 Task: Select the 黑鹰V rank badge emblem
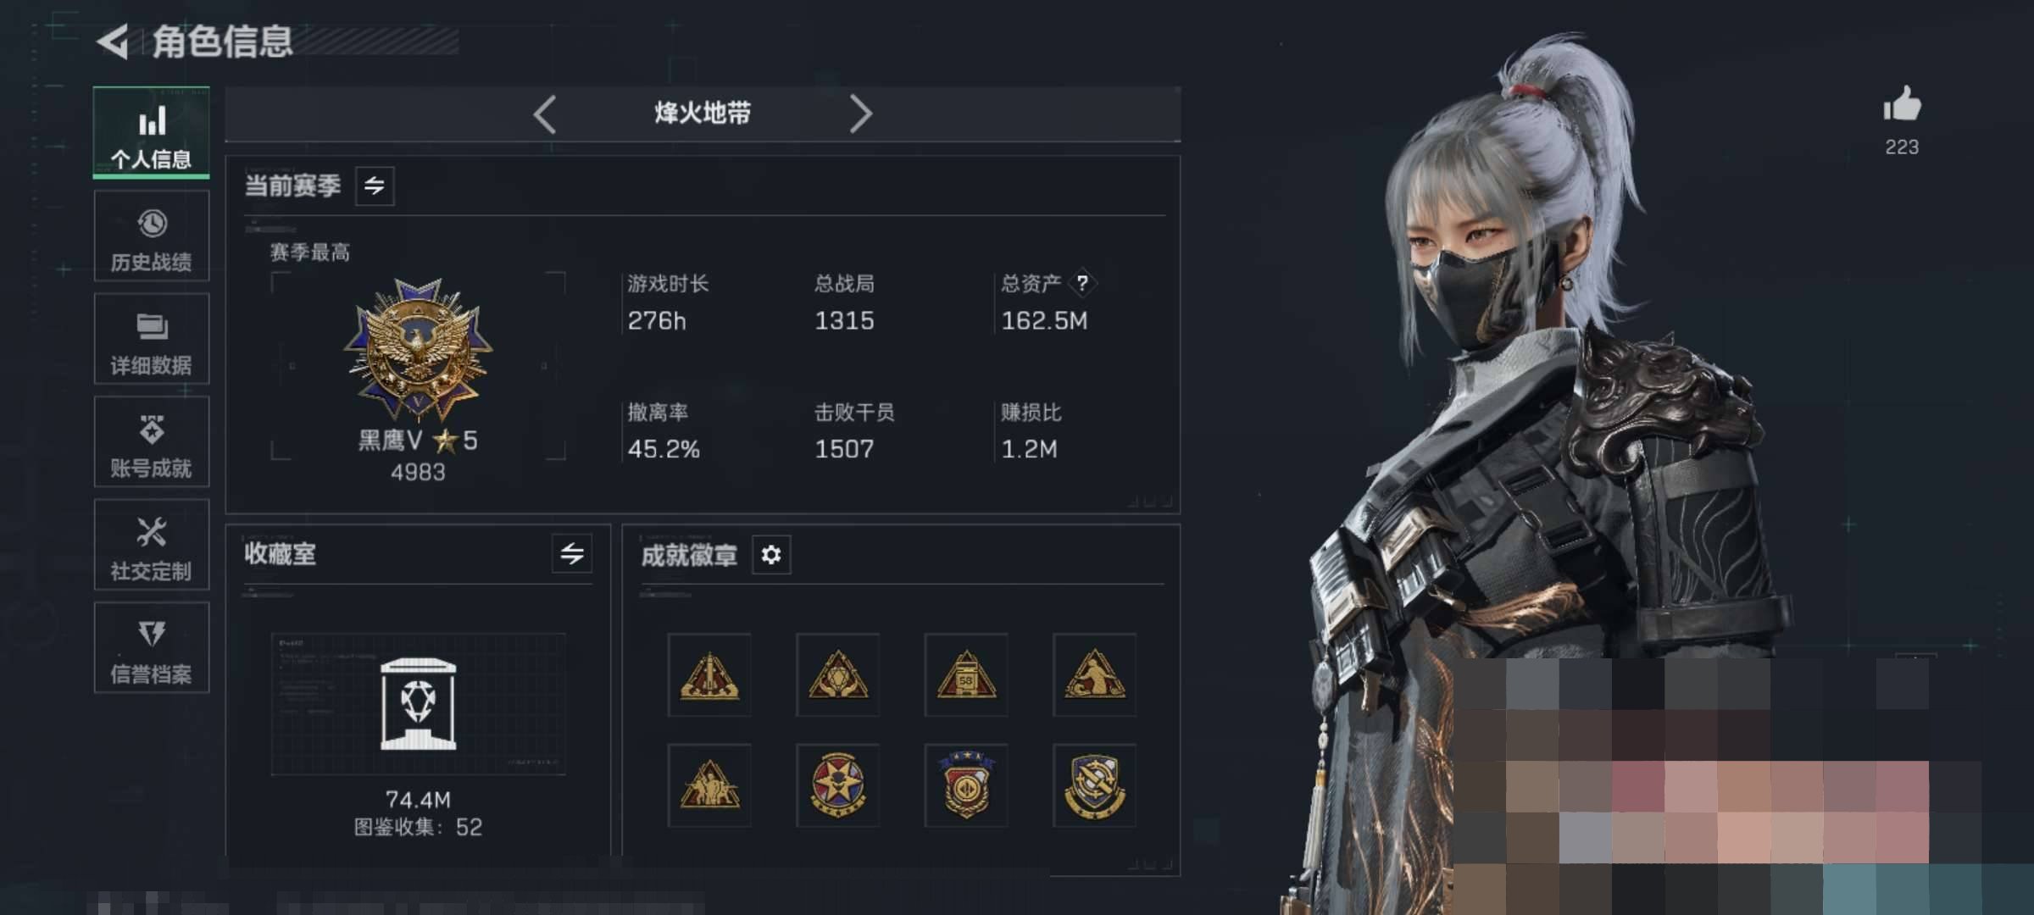click(x=418, y=351)
